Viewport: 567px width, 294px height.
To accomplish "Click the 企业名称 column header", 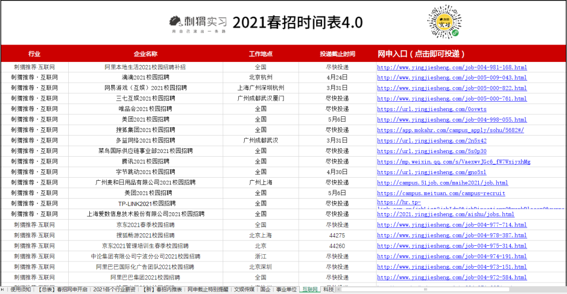I will click(145, 54).
